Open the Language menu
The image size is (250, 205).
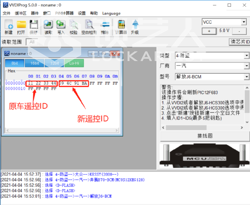pyautogui.click(x=111, y=14)
